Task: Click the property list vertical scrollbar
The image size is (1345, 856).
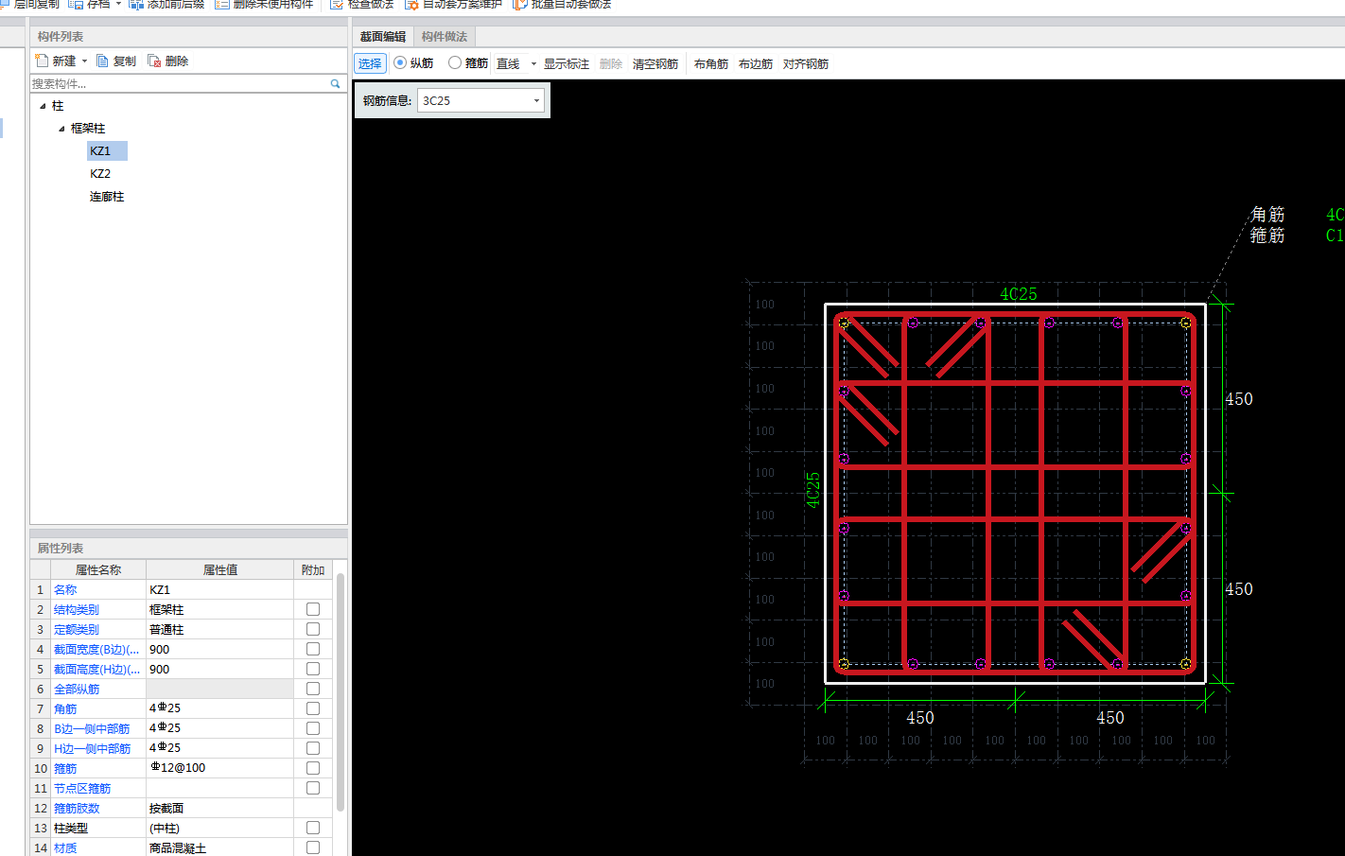Action: [341, 691]
